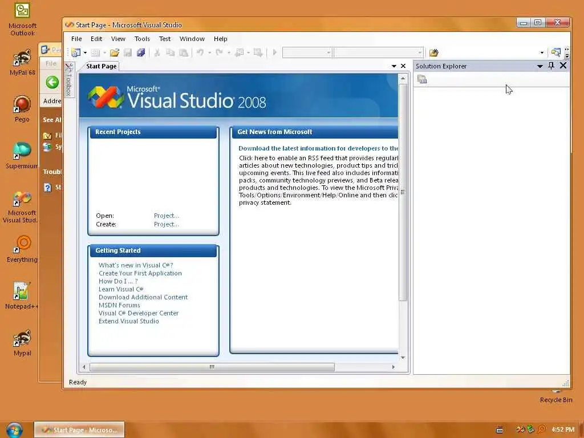Click the horizontal scroll left arrow
584x438 pixels.
(x=84, y=367)
